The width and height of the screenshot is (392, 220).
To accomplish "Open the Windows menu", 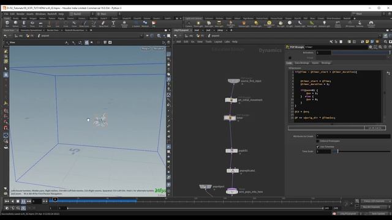I will 40,14.
